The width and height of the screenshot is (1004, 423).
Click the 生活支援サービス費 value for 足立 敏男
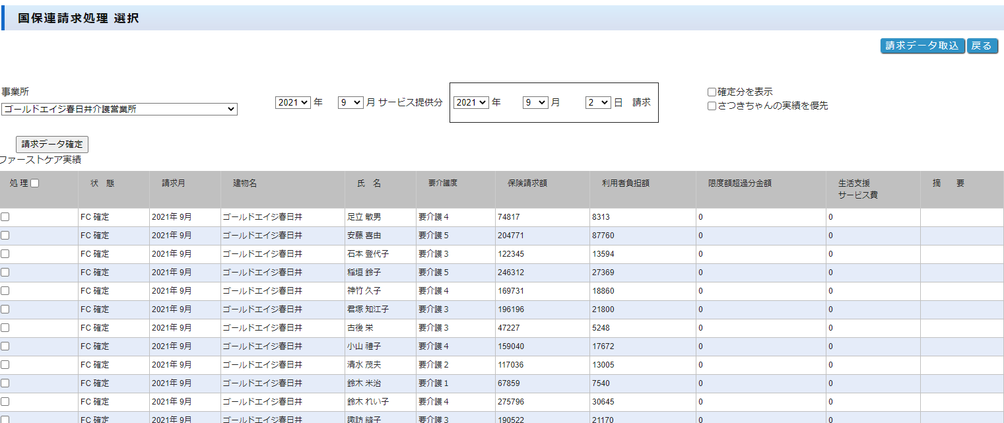830,217
